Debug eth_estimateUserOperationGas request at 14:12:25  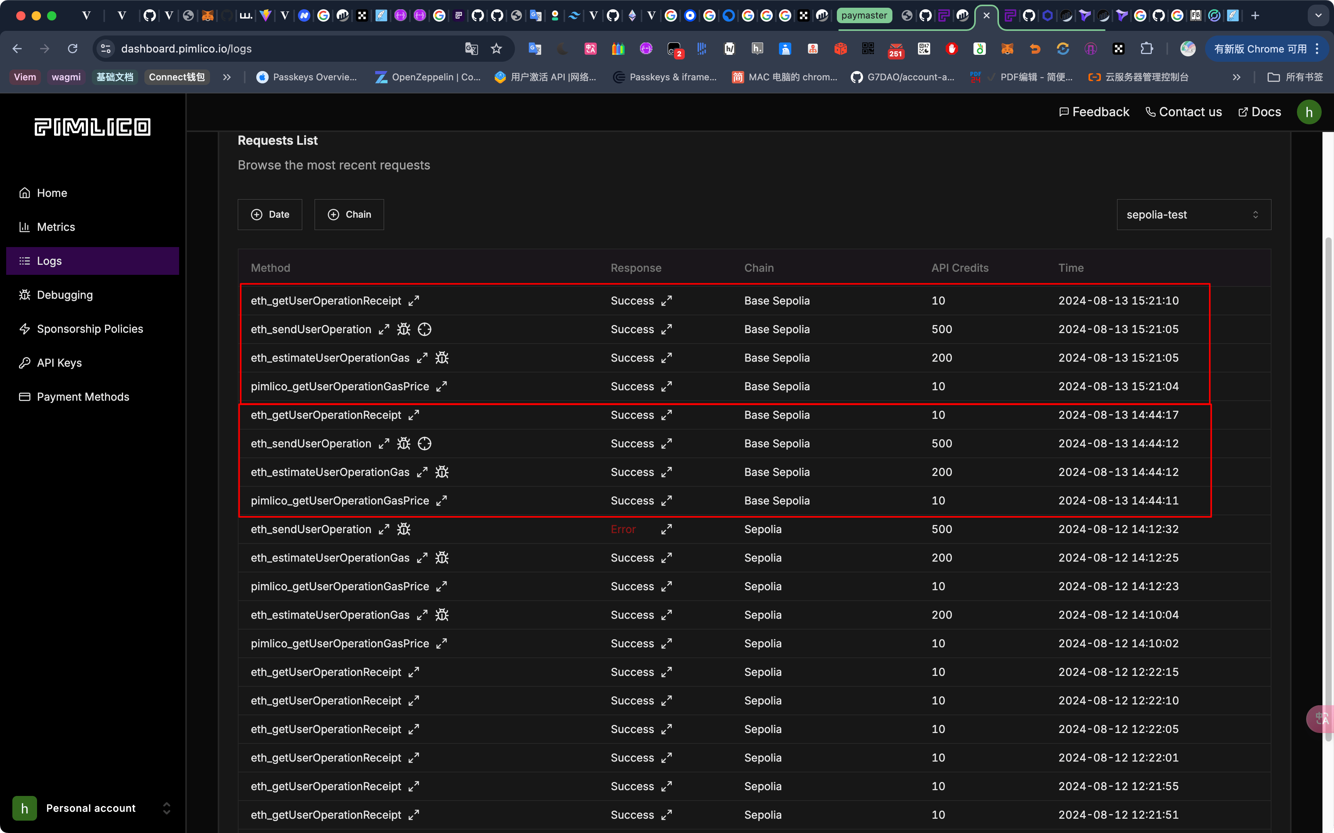pos(442,558)
